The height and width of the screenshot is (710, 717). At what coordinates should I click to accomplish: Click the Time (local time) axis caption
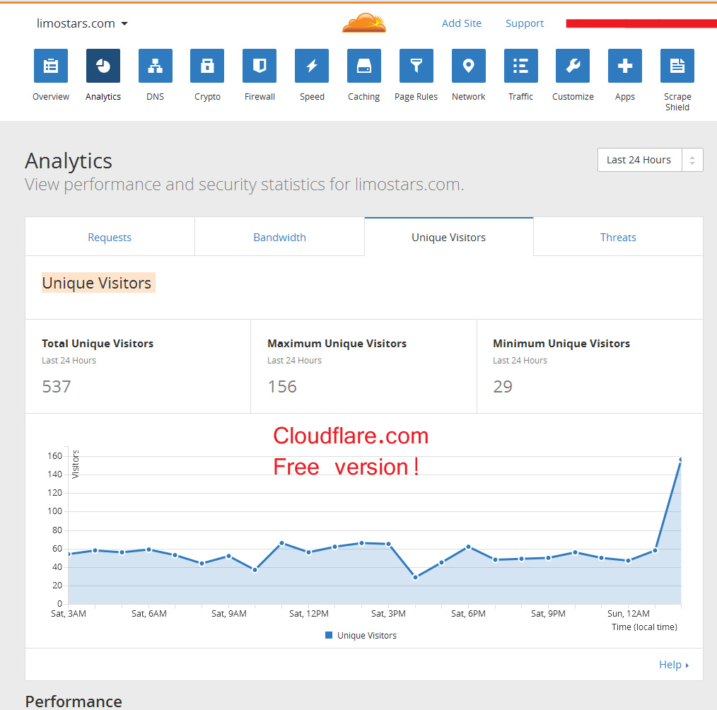pos(644,627)
